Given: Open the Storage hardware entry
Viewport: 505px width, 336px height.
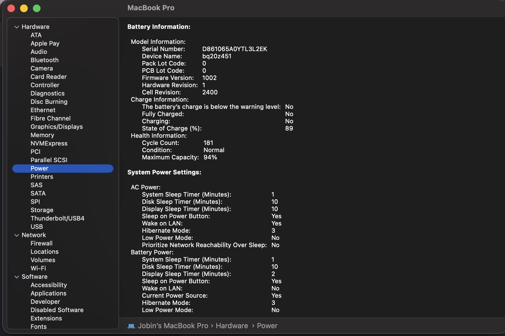Looking at the screenshot, I should tap(42, 210).
